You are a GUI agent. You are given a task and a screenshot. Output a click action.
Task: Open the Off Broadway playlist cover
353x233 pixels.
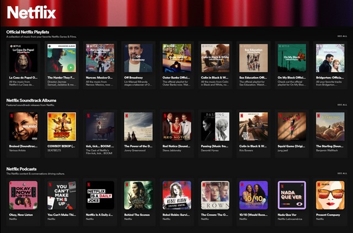[x=138, y=58]
